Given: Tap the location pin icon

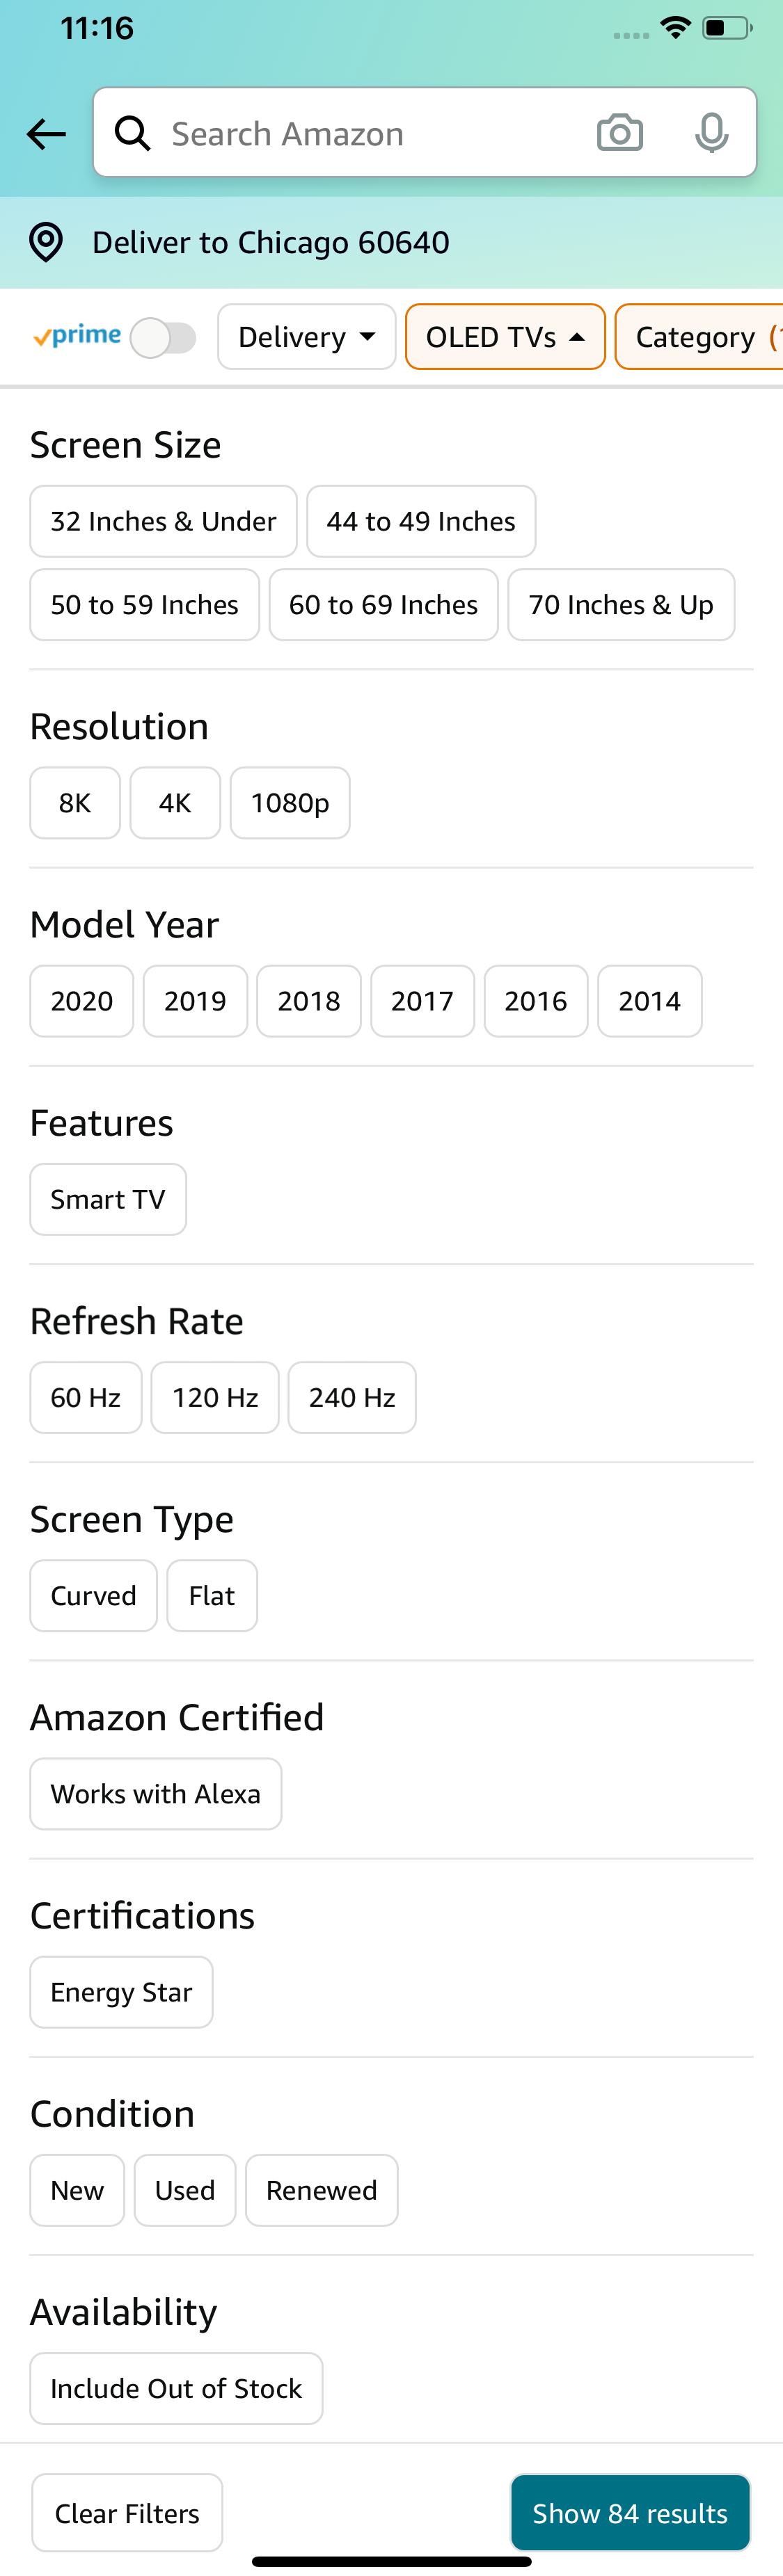Looking at the screenshot, I should point(46,241).
